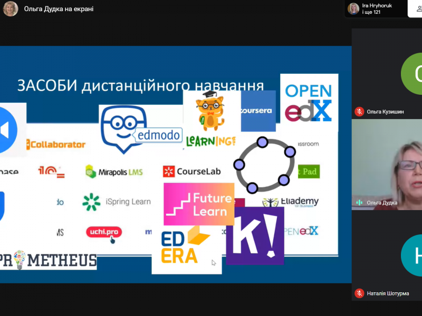Click presenter avatar photo at top left
Screen dimensions: 422x316
11,9
